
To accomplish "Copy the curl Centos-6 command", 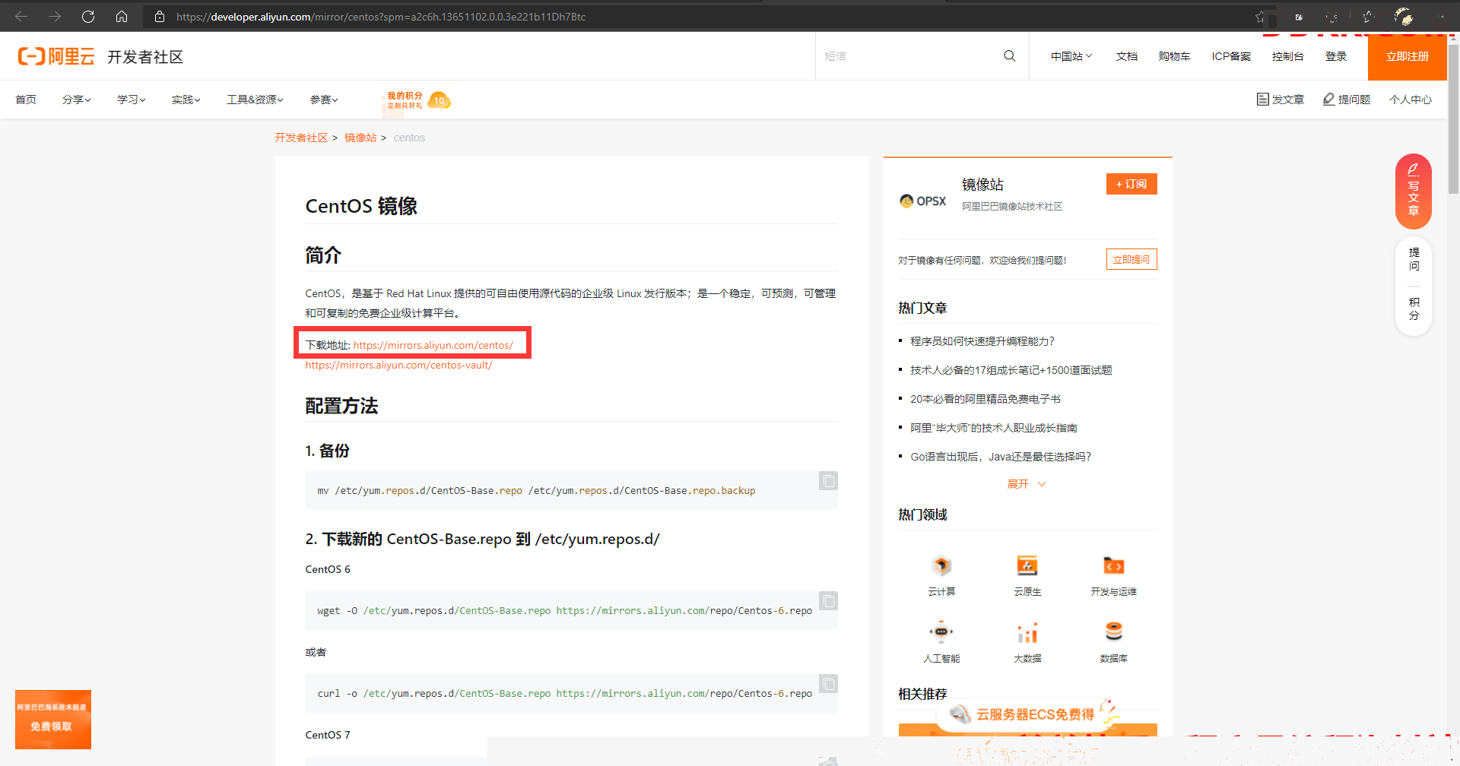I will pos(828,684).
